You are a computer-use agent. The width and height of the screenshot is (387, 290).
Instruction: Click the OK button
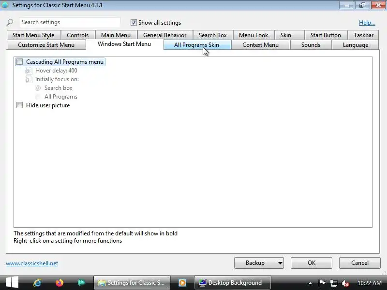(312, 263)
